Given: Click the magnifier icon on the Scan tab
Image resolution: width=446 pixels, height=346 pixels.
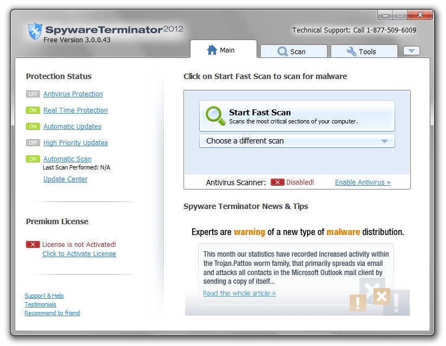Looking at the screenshot, I should pos(283,51).
